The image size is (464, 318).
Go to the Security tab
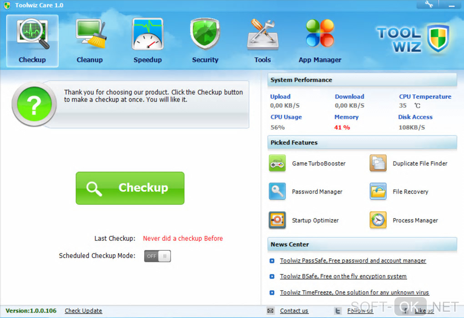pos(205,41)
